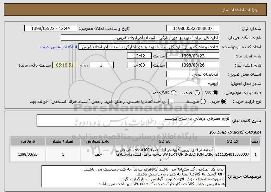
Task: Select the متوسط purchase type radio
Action: point(203,102)
